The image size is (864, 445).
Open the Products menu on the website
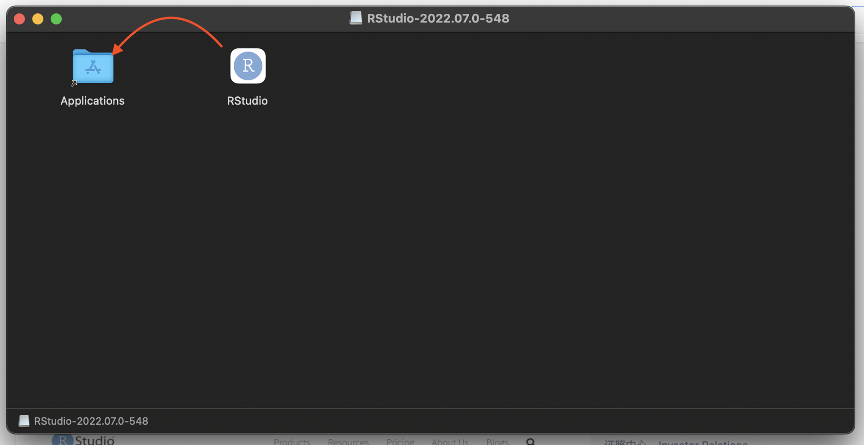point(292,442)
